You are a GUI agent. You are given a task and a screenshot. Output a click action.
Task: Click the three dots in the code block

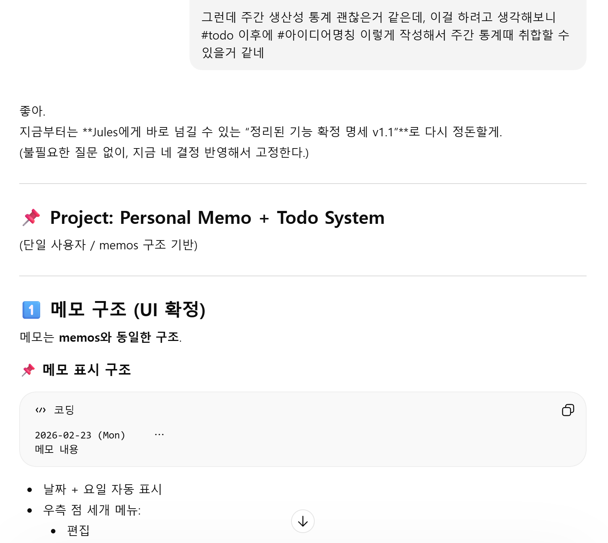point(159,435)
